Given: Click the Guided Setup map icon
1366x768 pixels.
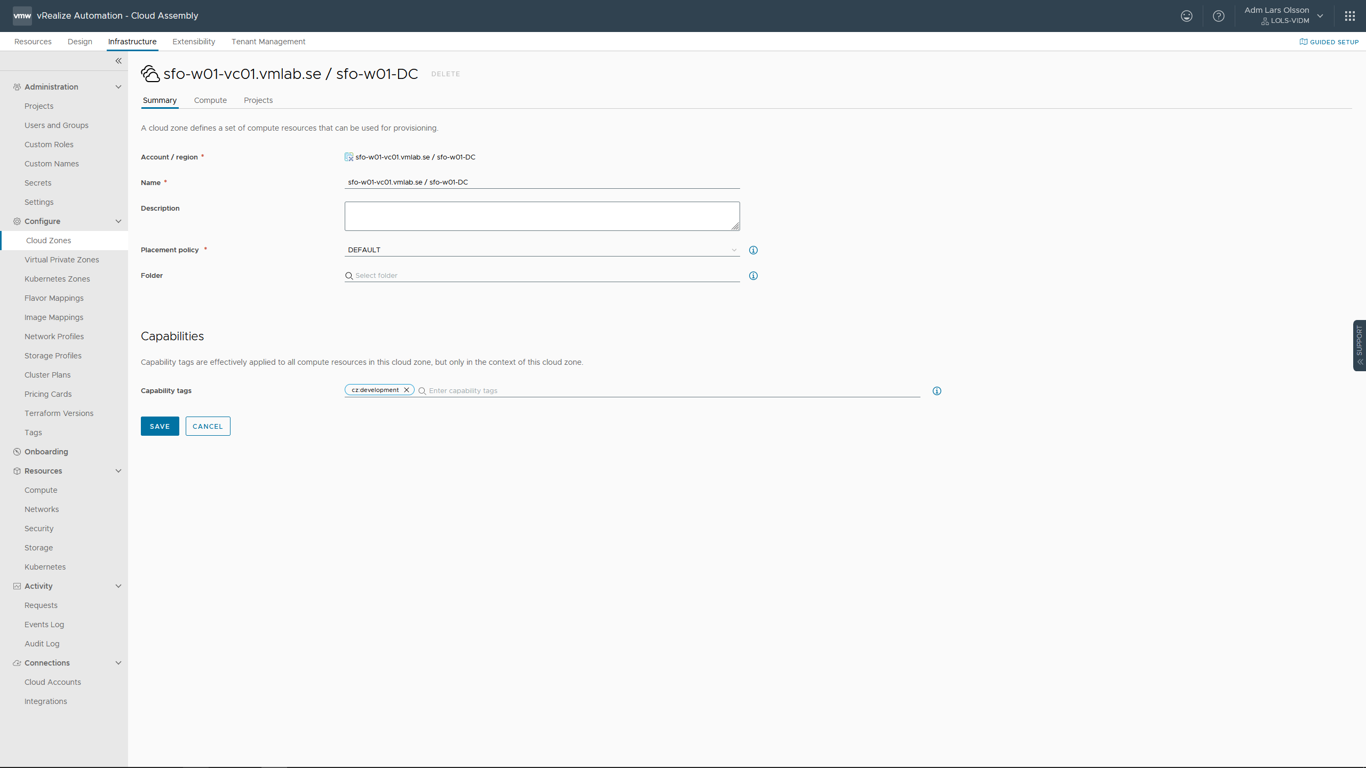Looking at the screenshot, I should coord(1304,42).
